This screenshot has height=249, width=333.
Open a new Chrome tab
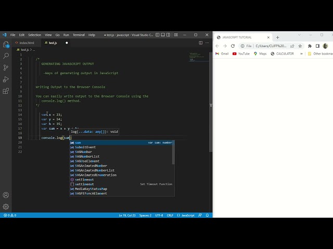point(277,37)
